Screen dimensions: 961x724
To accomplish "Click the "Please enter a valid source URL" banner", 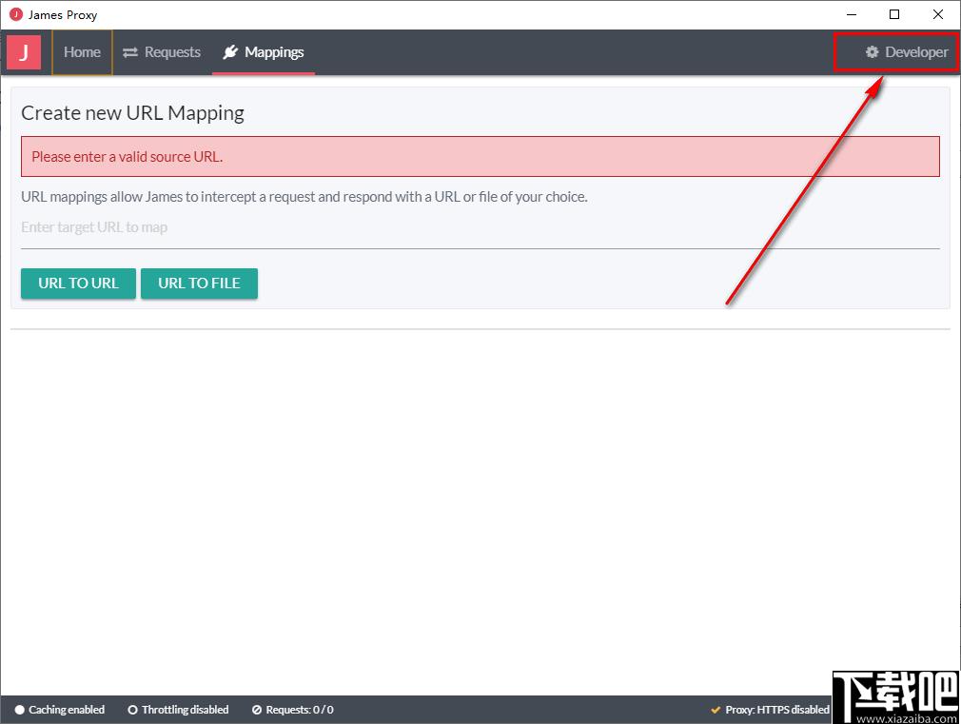I will (x=480, y=157).
